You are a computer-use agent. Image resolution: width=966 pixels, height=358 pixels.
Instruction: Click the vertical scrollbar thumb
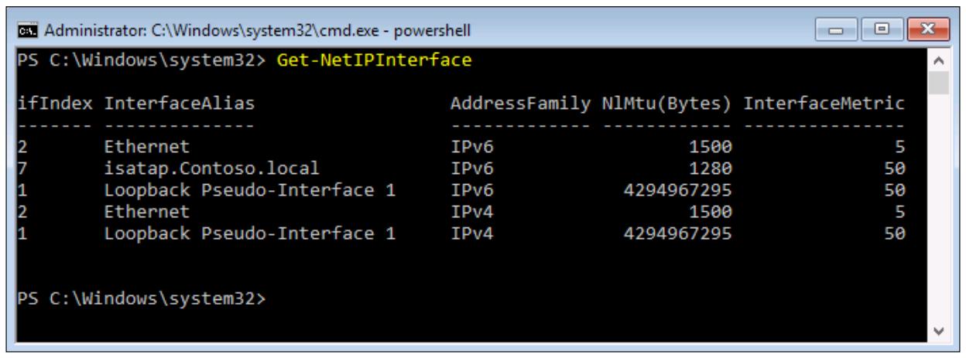[939, 83]
